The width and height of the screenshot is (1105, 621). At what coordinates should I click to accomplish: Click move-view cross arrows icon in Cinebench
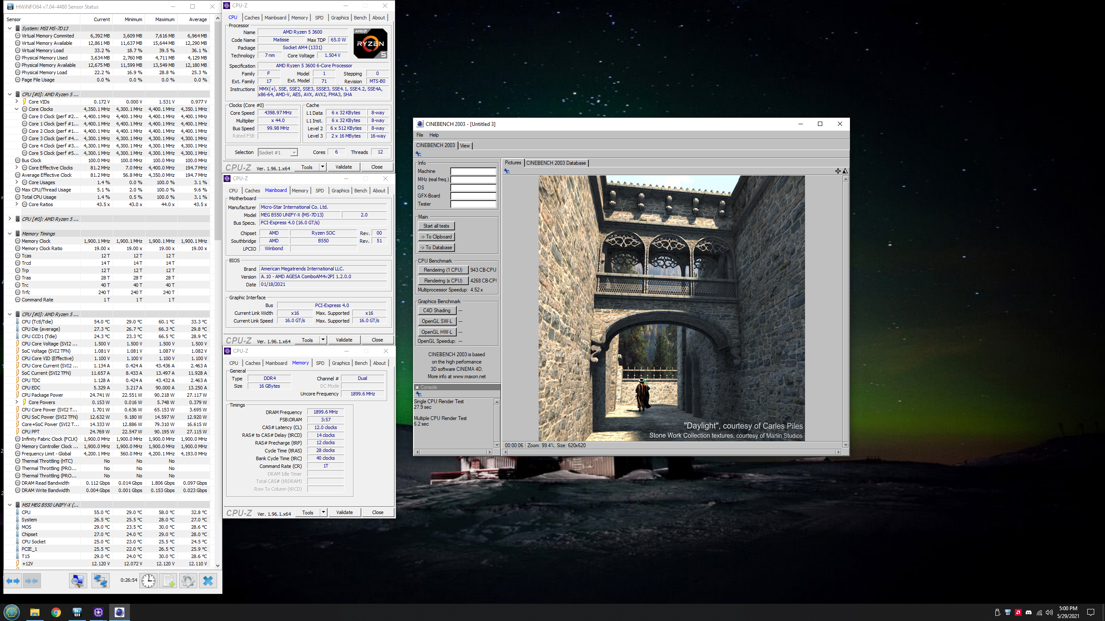(838, 171)
